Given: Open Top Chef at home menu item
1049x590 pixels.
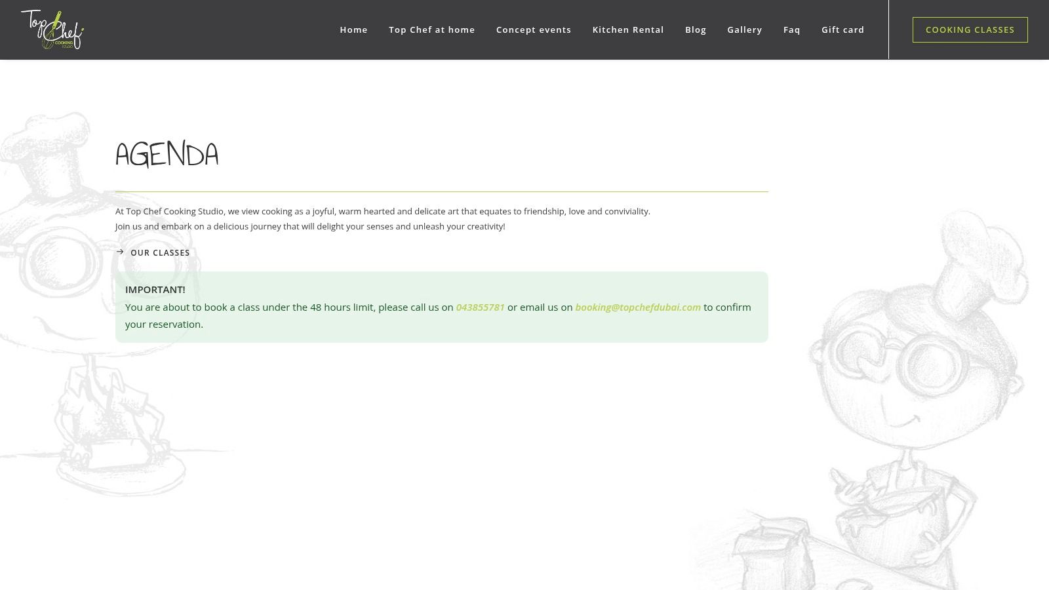Looking at the screenshot, I should tap(431, 29).
